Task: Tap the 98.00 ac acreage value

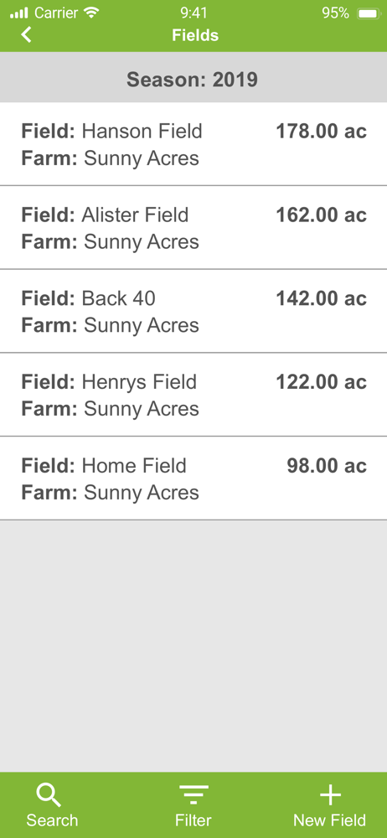Action: 327,465
